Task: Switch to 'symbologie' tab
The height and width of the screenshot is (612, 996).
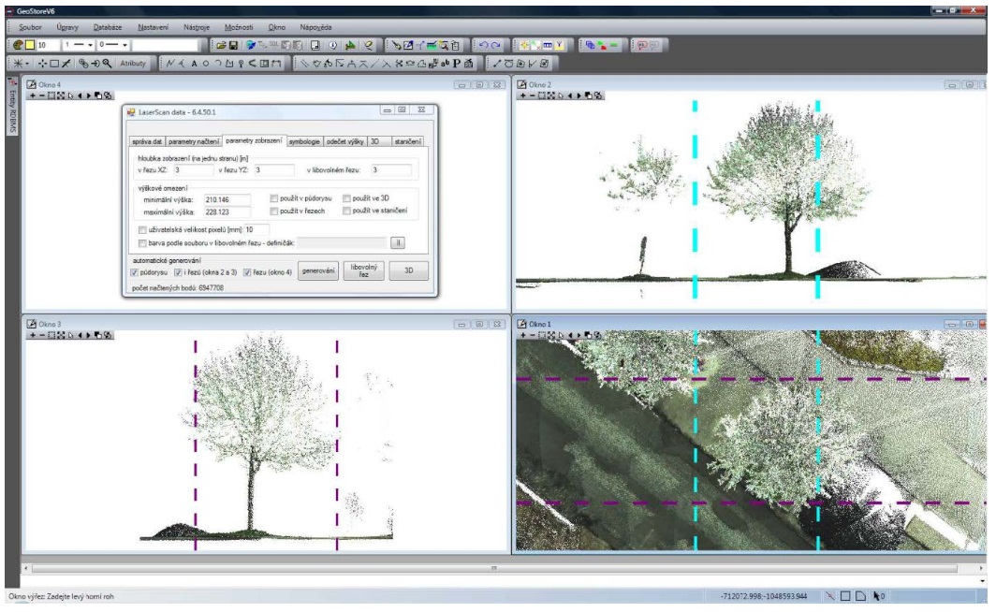Action: click(x=304, y=141)
